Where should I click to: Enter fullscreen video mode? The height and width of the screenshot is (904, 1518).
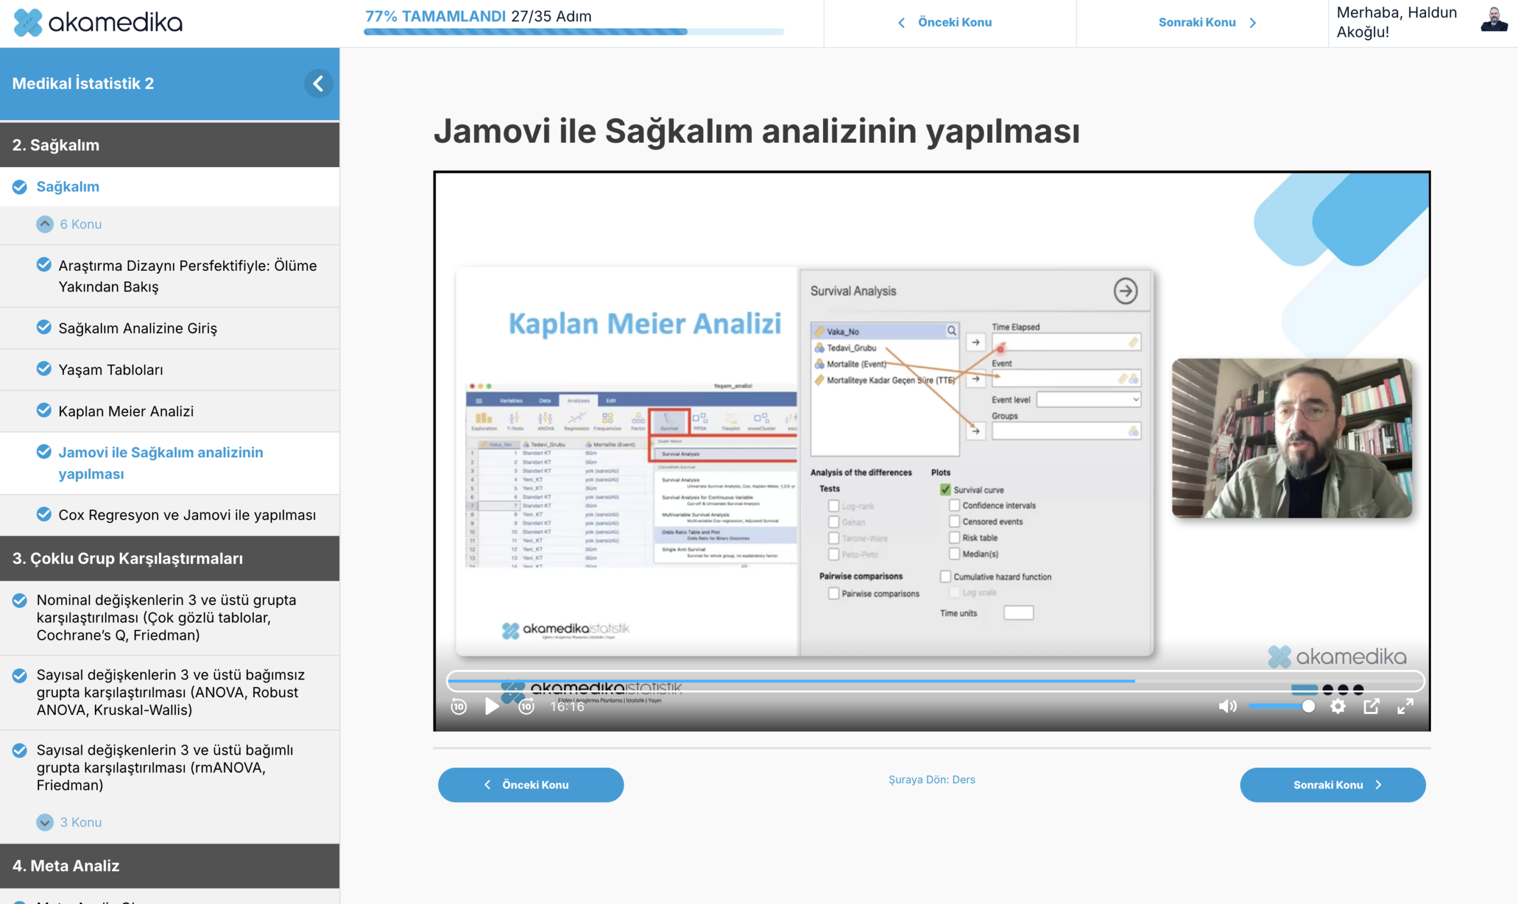click(1405, 706)
